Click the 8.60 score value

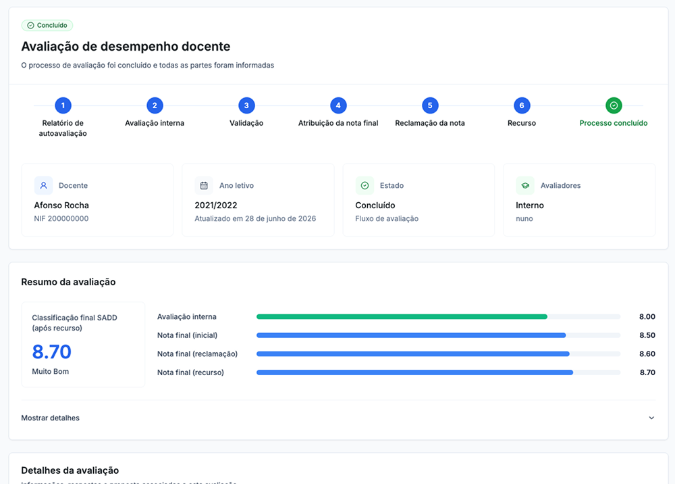[x=647, y=354]
